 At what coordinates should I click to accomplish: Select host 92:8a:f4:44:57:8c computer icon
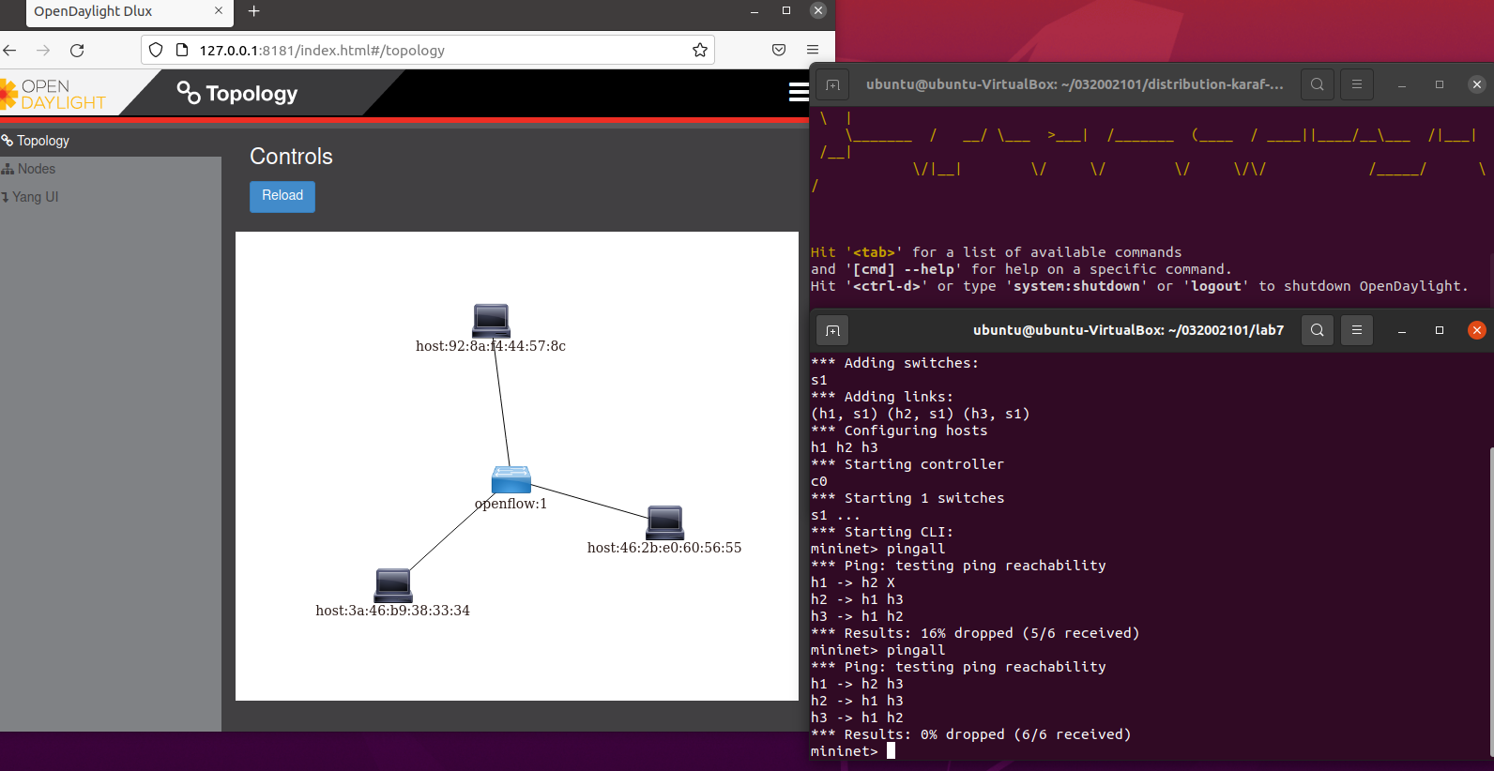pyautogui.click(x=492, y=321)
